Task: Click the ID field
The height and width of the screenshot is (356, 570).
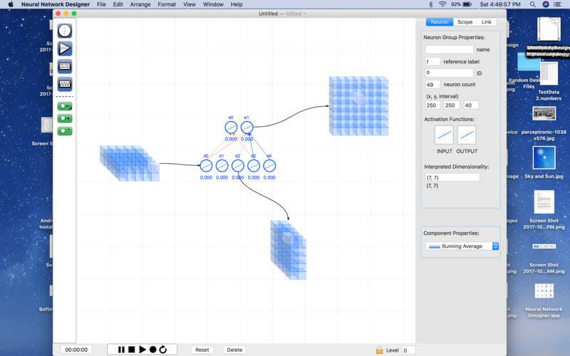Action: pos(450,73)
